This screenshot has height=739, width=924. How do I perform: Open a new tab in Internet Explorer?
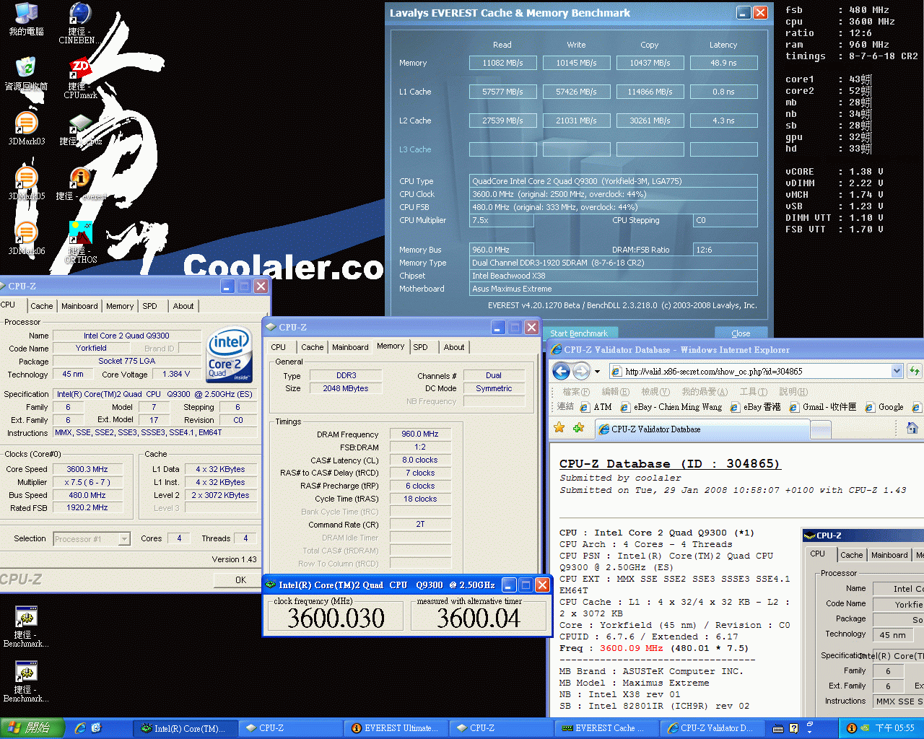point(821,429)
